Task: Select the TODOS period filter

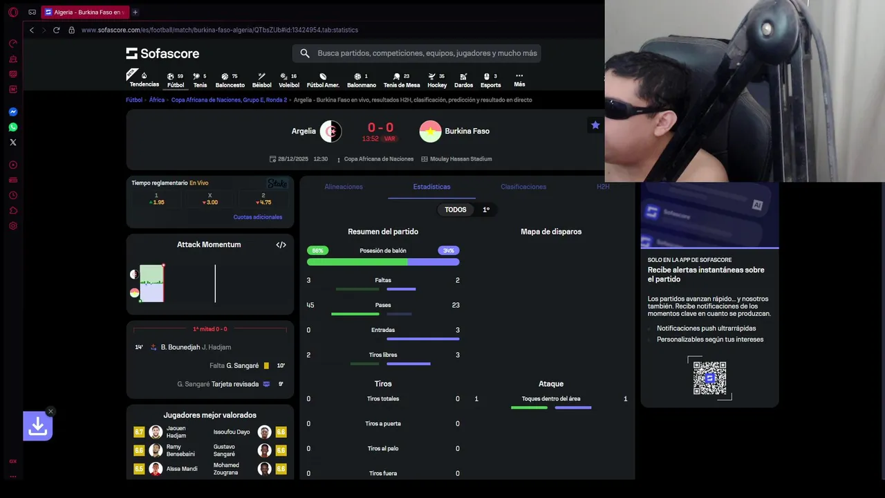Action: click(456, 210)
